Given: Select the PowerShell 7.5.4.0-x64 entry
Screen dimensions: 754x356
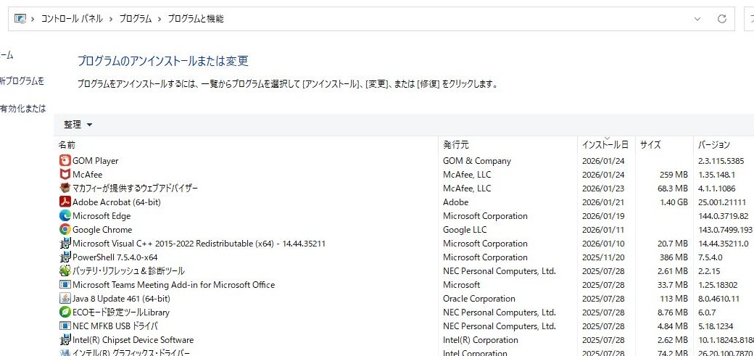Looking at the screenshot, I should pyautogui.click(x=115, y=257).
